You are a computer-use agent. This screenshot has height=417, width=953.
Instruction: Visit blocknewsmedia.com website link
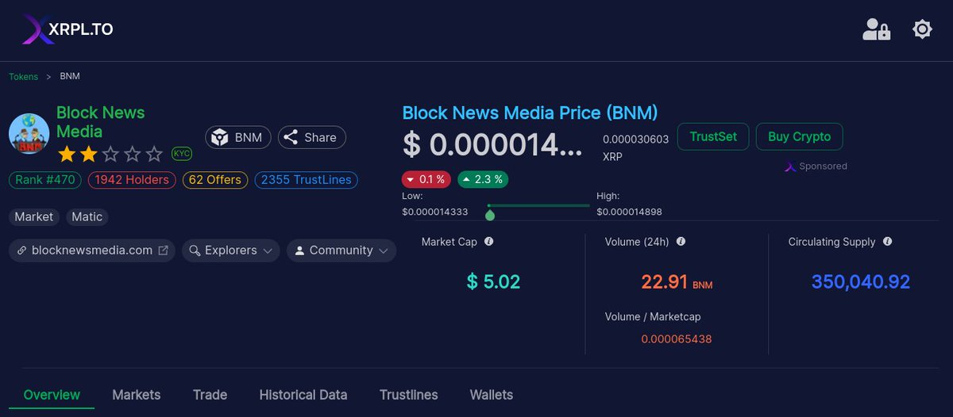coord(92,251)
